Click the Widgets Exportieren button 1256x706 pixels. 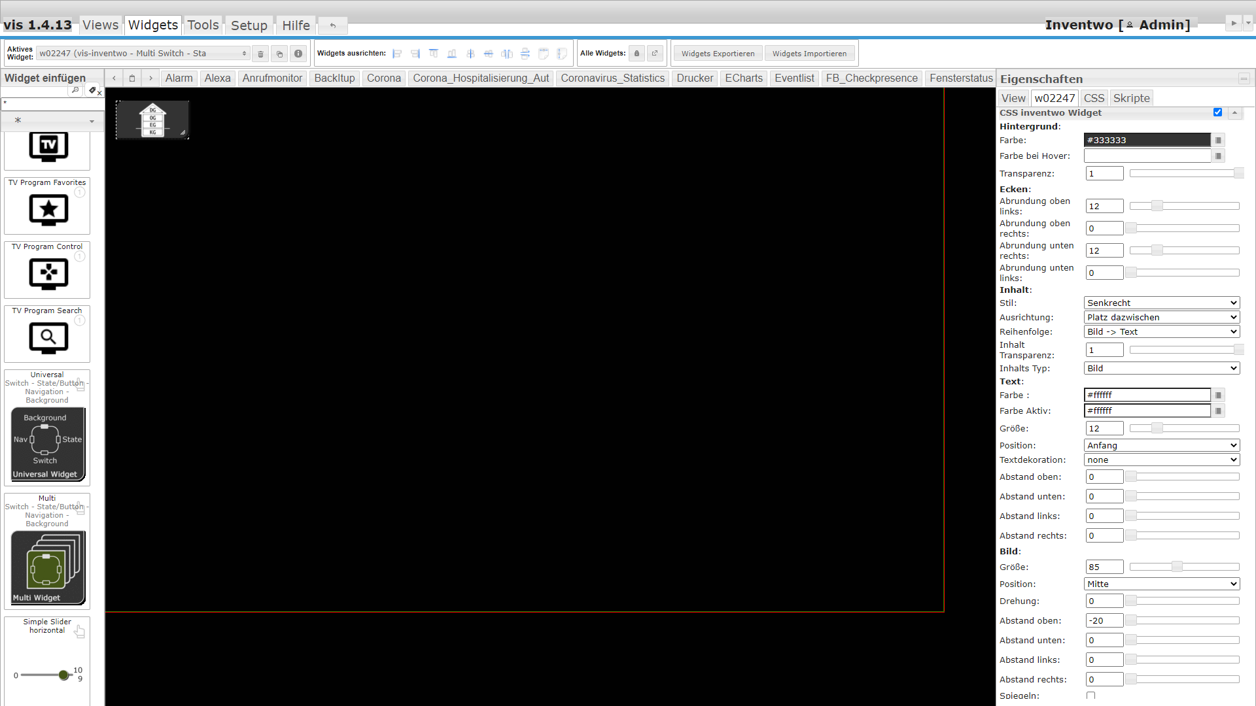tap(717, 53)
